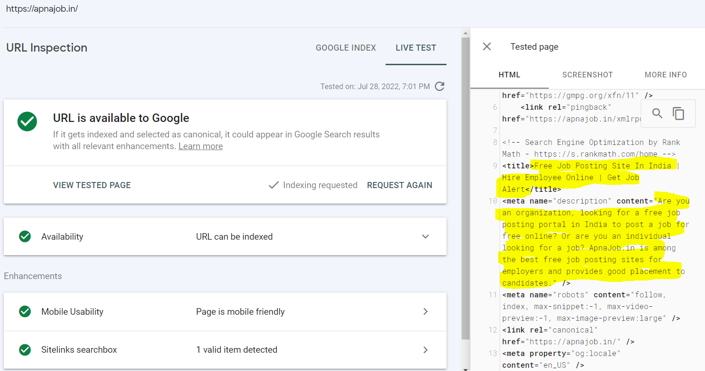Select the HTML tab

(509, 75)
